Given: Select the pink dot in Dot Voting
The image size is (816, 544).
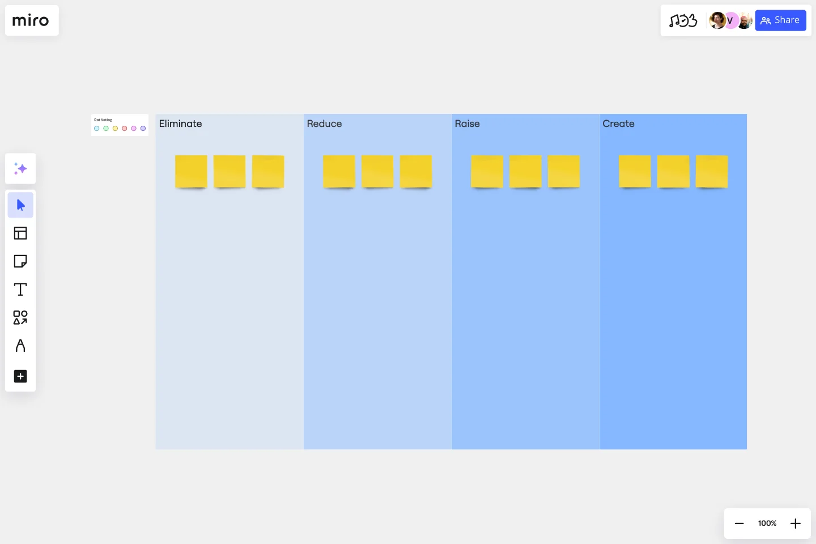Looking at the screenshot, I should point(134,129).
